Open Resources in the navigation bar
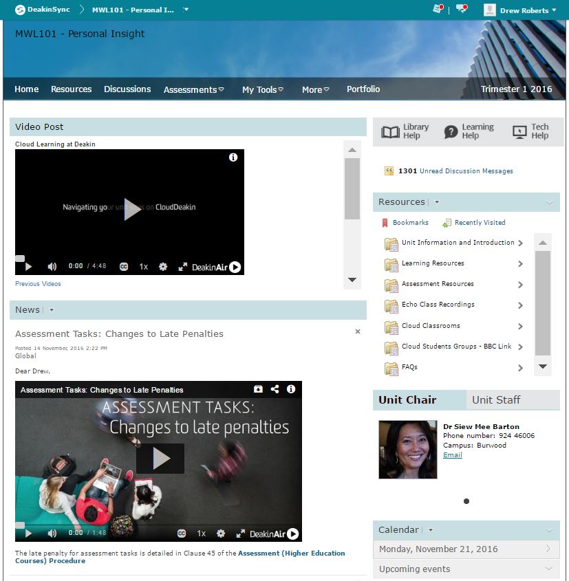 (x=71, y=89)
